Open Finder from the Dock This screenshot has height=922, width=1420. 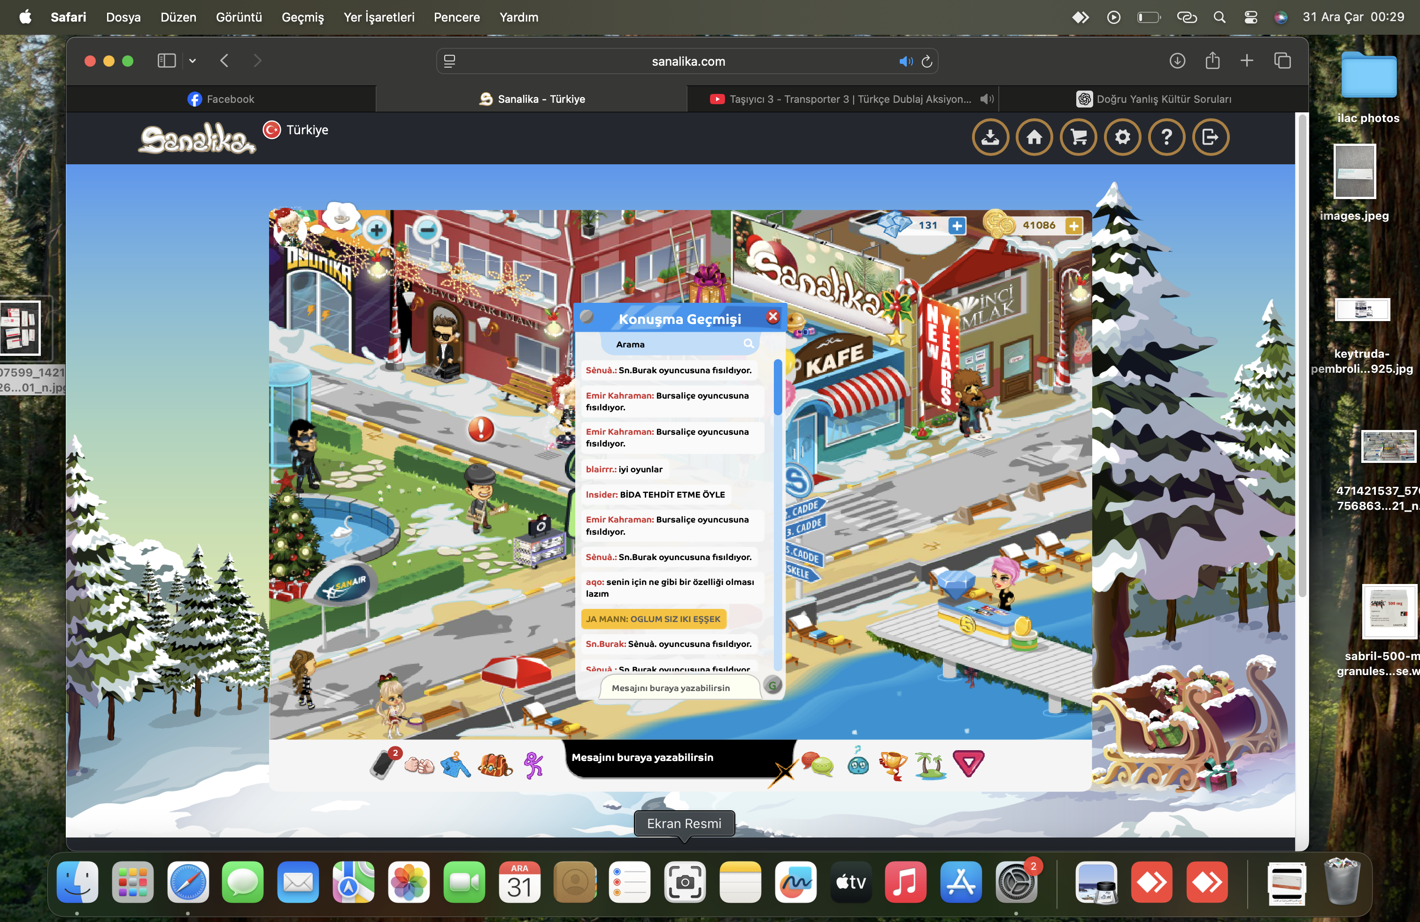[77, 882]
